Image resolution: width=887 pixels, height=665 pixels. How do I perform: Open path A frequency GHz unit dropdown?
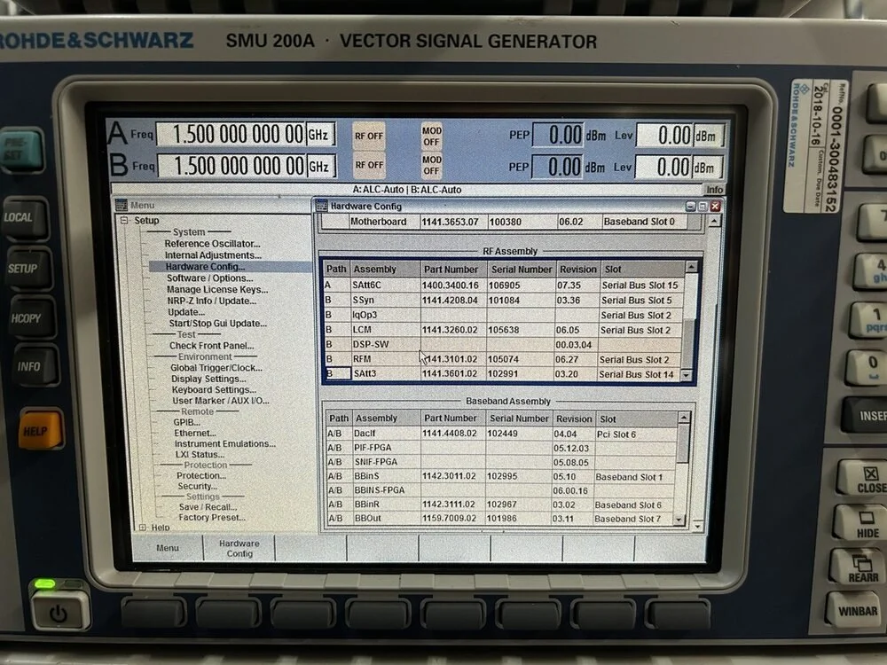point(321,135)
